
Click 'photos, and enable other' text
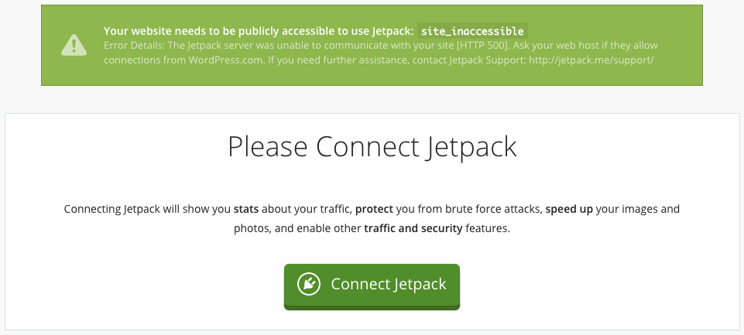click(x=297, y=229)
